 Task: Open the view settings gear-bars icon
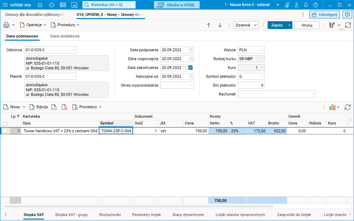coord(332,25)
